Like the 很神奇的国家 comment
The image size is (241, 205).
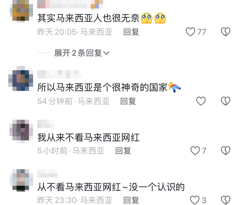point(201,101)
